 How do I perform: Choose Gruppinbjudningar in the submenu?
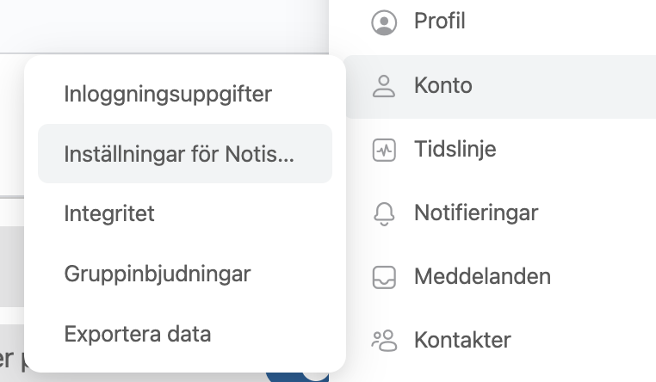[158, 274]
